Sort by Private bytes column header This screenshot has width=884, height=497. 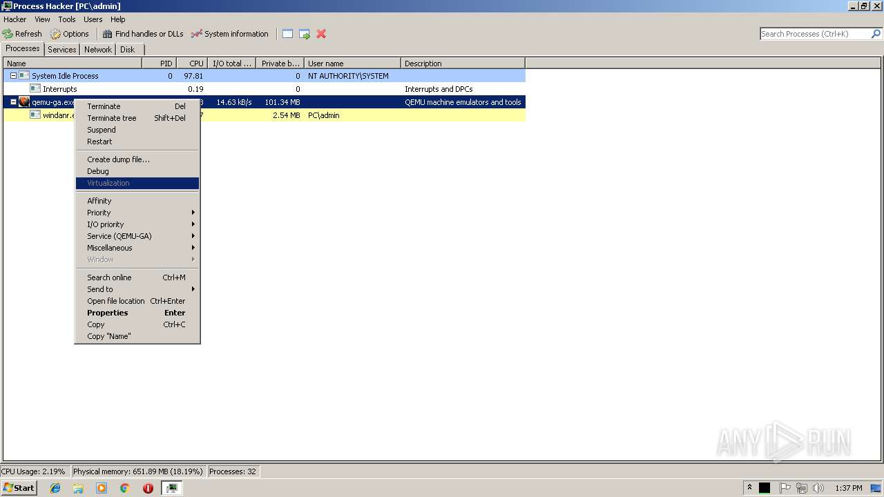280,64
